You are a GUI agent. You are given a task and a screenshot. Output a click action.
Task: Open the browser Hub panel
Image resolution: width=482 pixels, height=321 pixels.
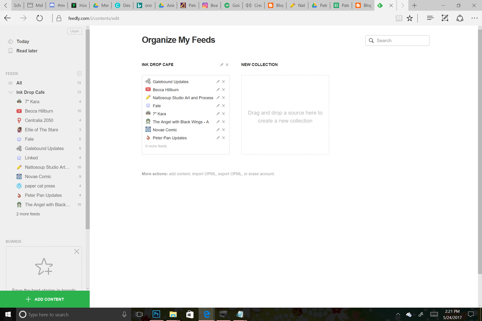[x=430, y=18]
